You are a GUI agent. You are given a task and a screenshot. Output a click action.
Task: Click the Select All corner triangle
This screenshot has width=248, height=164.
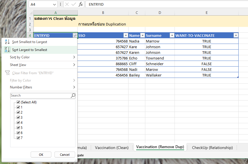(31, 13)
